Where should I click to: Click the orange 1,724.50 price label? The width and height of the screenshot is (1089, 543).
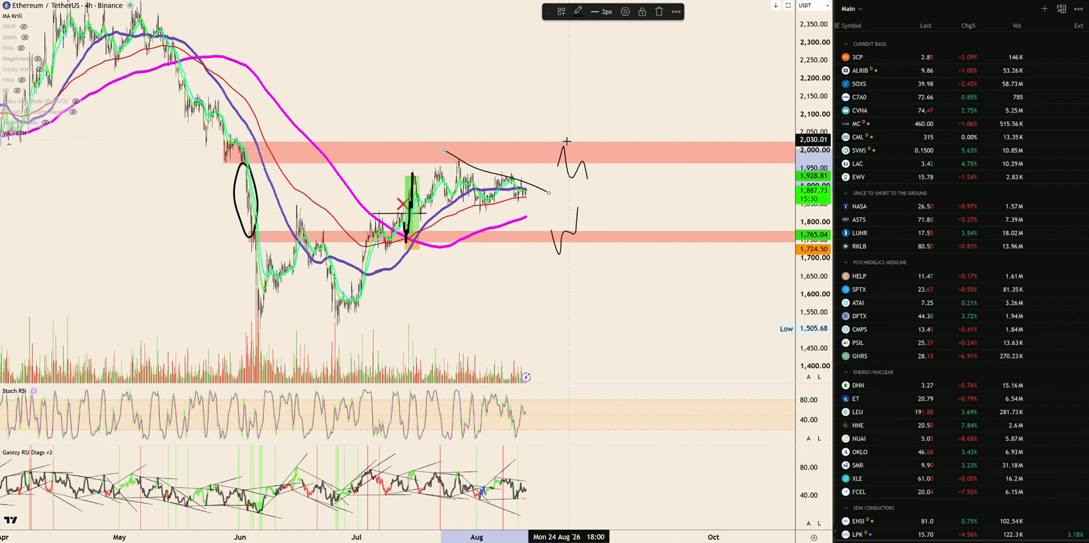813,249
